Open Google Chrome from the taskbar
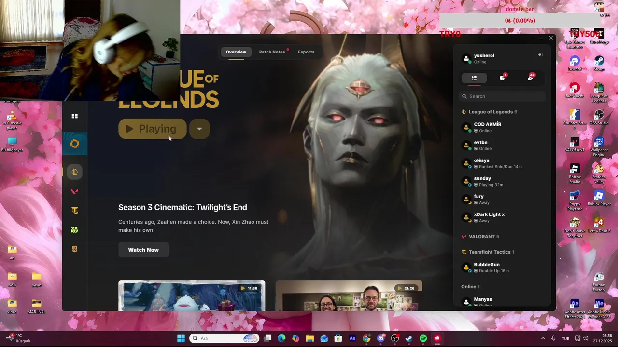Image resolution: width=618 pixels, height=347 pixels. [x=366, y=338]
